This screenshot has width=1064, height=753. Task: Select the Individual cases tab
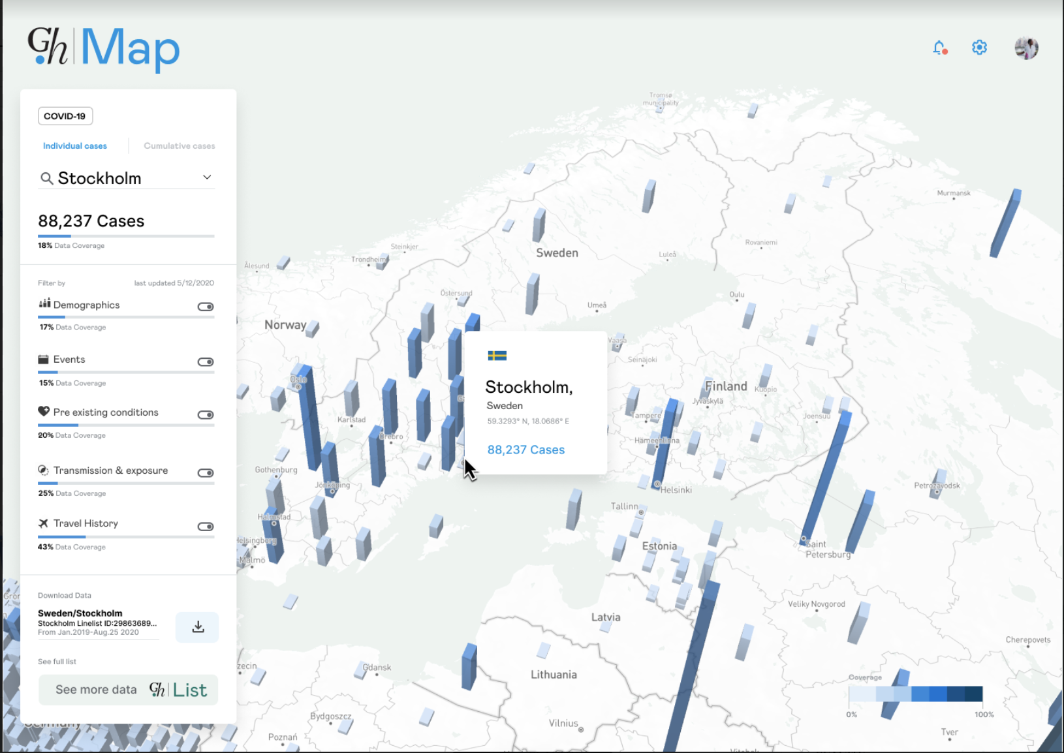pyautogui.click(x=75, y=146)
